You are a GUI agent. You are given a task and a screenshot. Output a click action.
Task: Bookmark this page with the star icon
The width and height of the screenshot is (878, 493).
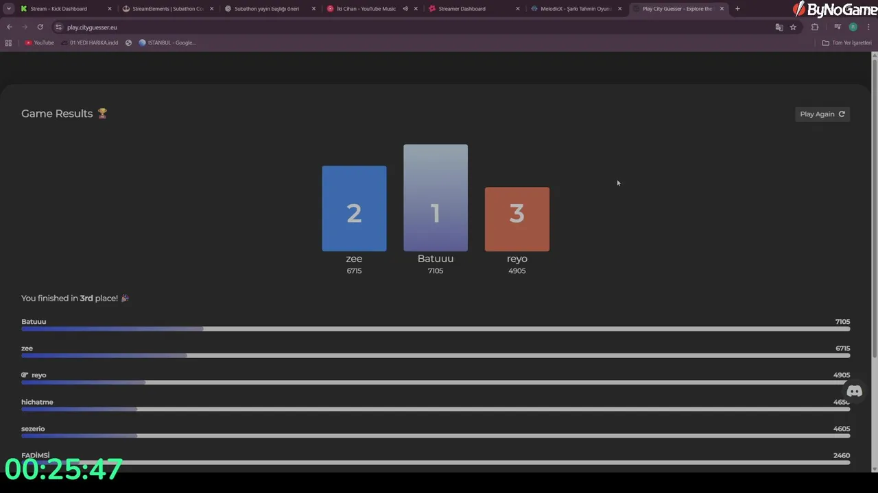(x=793, y=27)
